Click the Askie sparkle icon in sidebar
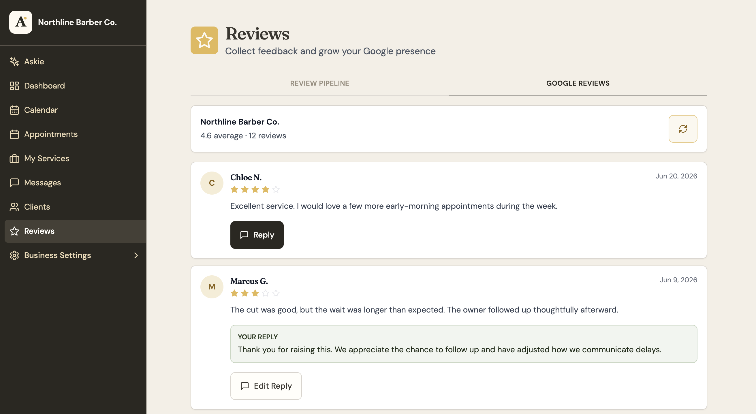The height and width of the screenshot is (414, 756). click(14, 62)
